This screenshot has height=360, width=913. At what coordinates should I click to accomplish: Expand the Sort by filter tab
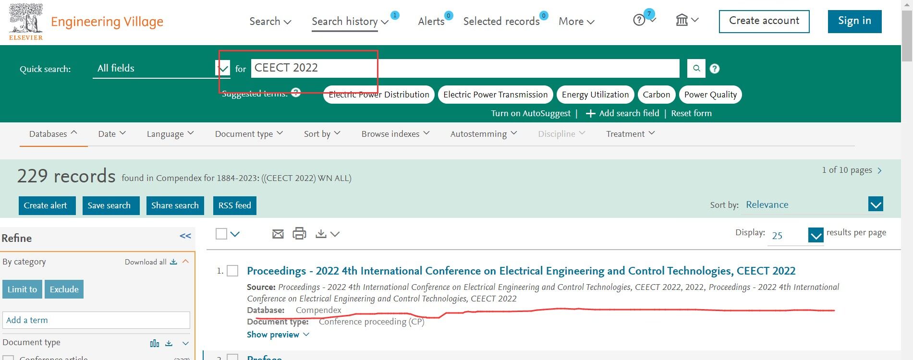322,134
